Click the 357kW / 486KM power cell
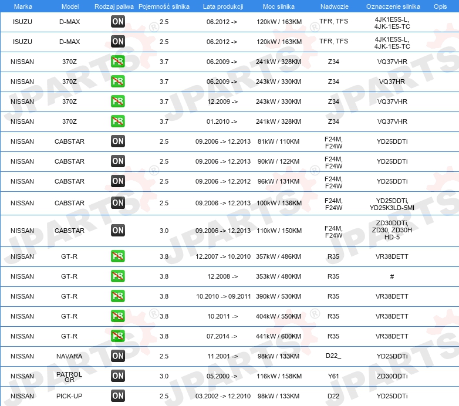This screenshot has width=459, height=406. [x=278, y=256]
